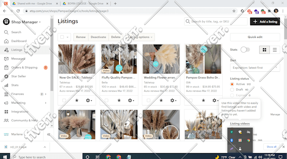Open Orders & Shipping section

(24, 67)
